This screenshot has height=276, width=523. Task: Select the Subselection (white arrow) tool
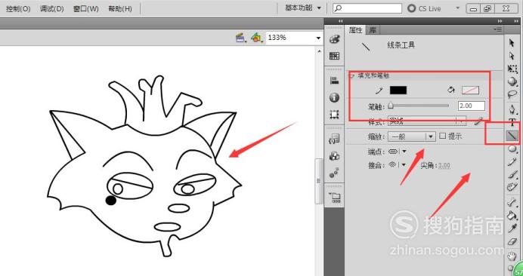coord(512,56)
